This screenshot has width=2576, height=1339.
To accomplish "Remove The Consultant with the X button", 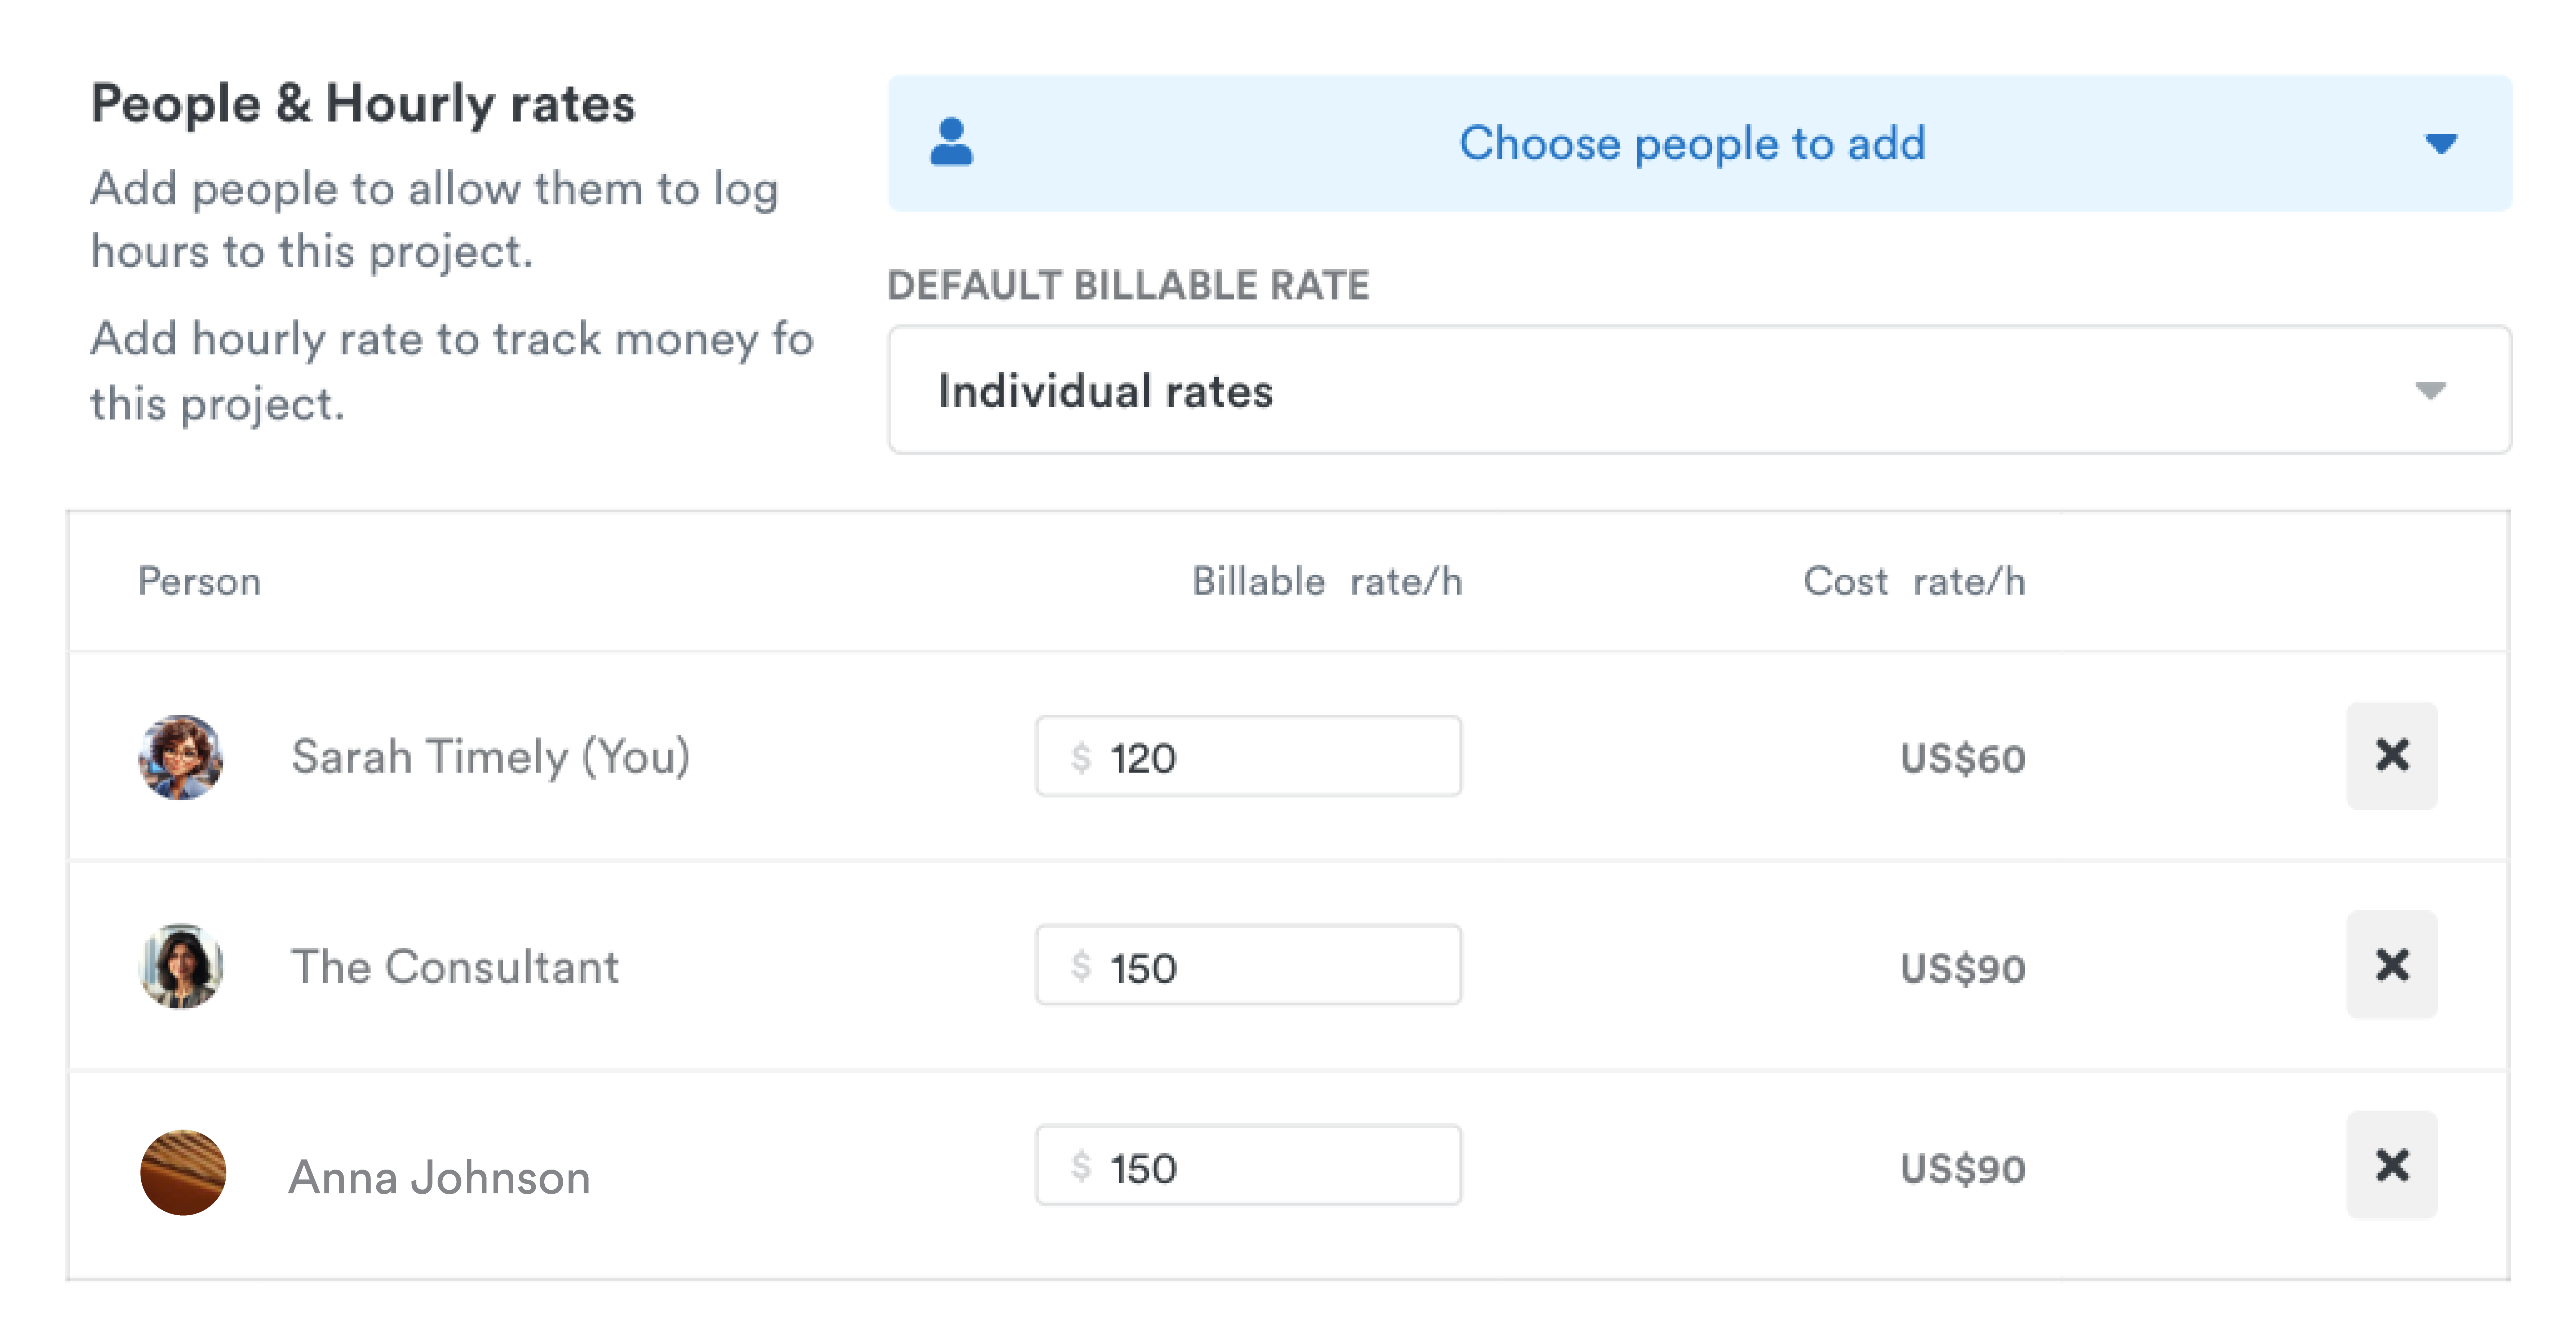I will [x=2391, y=965].
